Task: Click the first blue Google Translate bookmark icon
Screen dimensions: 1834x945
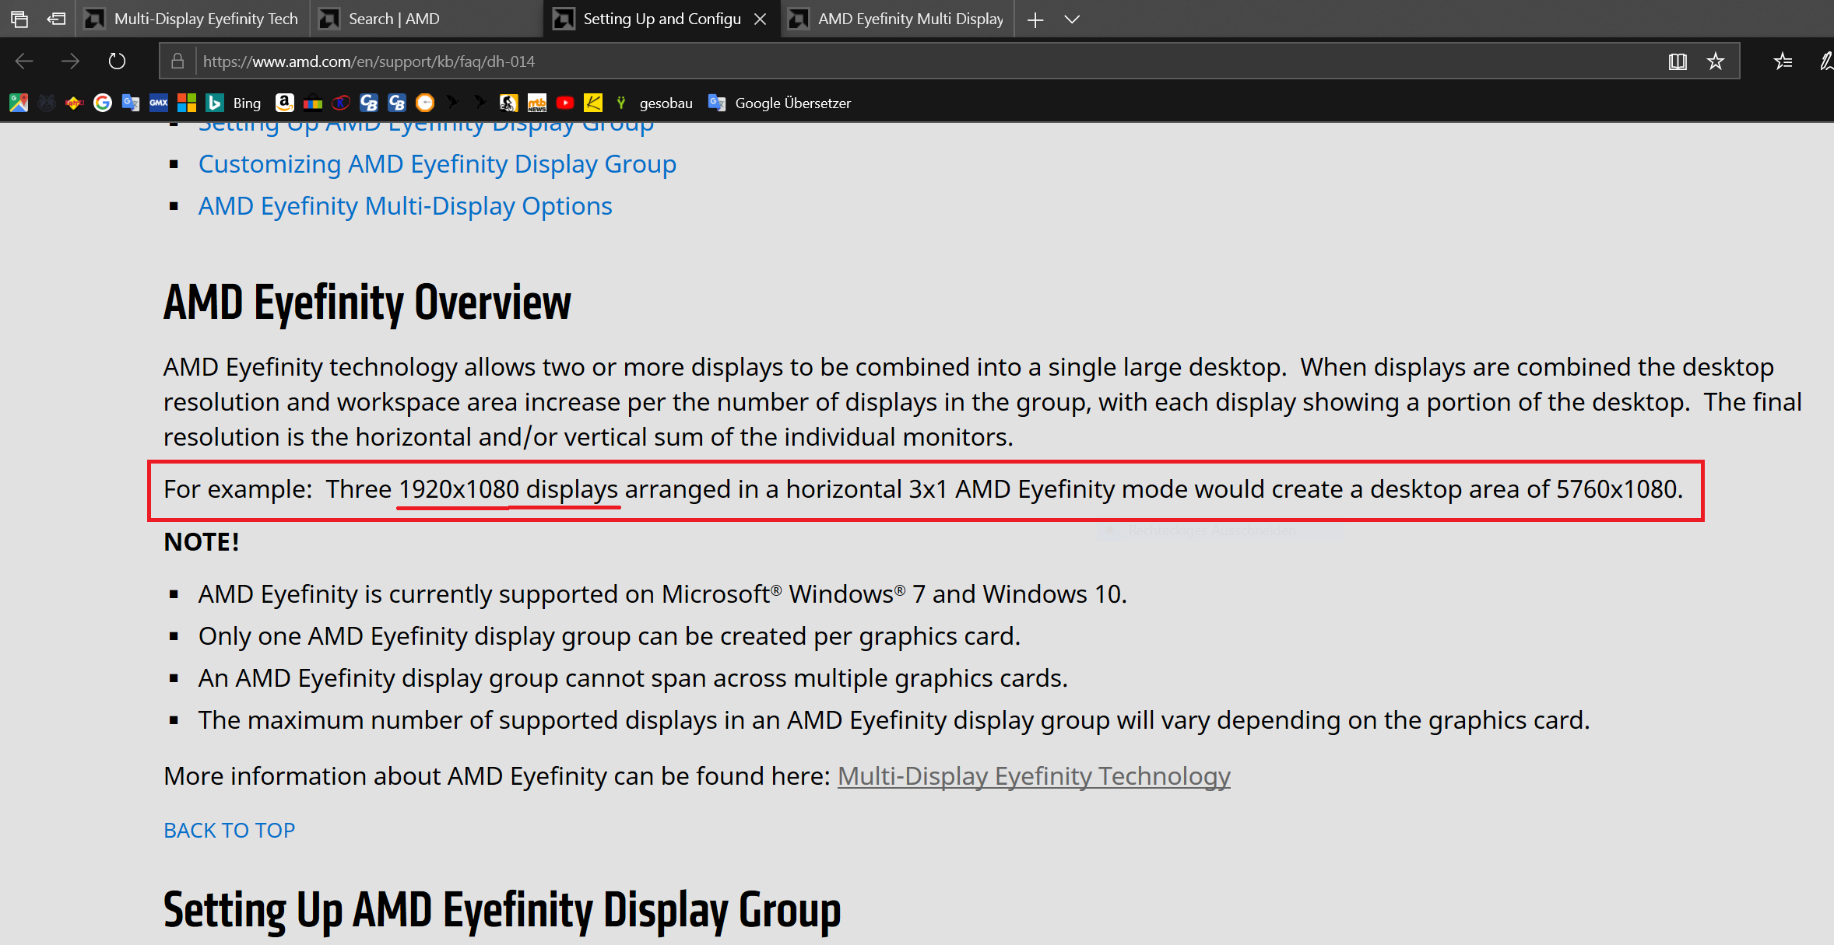Action: (131, 103)
